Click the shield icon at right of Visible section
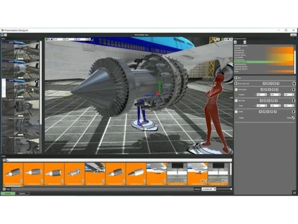This screenshot has width=298, height=224. pyautogui.click(x=294, y=112)
